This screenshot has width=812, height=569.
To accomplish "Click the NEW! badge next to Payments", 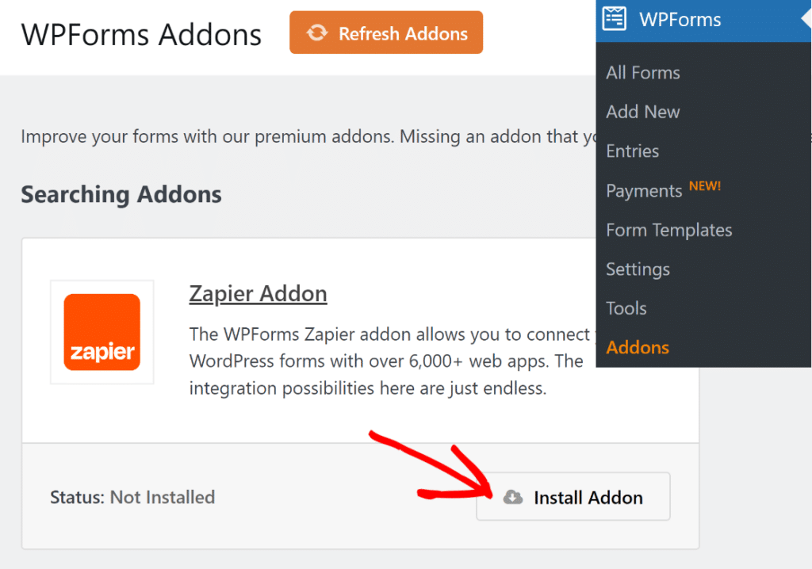I will [706, 185].
